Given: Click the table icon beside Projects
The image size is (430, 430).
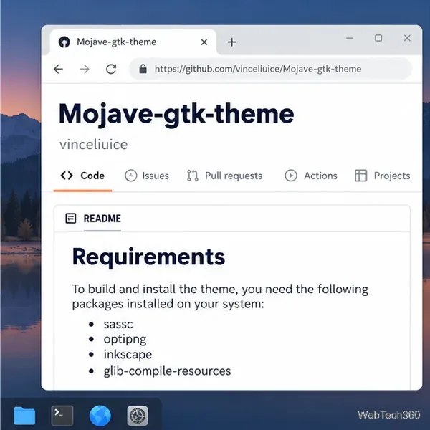Looking at the screenshot, I should (361, 176).
